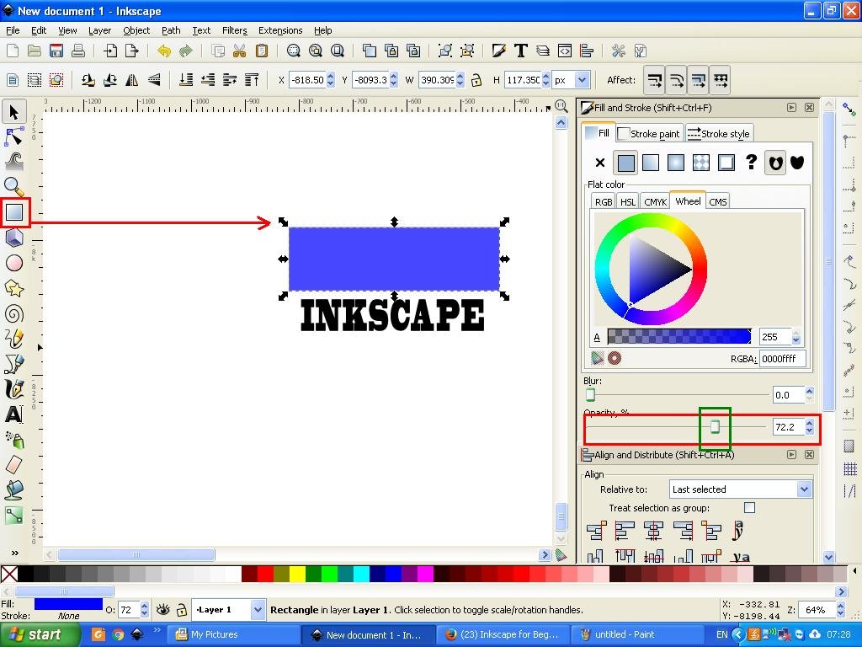The height and width of the screenshot is (647, 862).
Task: Select the Zoom magnifier tool
Action: [x=13, y=186]
